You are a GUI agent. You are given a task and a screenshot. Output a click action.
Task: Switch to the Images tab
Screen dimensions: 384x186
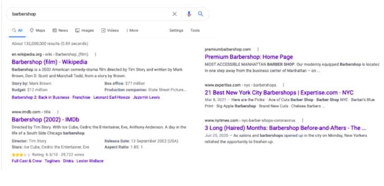pos(84,30)
